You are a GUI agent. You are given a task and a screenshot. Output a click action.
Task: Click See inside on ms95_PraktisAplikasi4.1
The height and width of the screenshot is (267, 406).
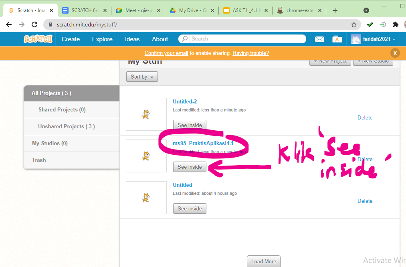click(190, 166)
